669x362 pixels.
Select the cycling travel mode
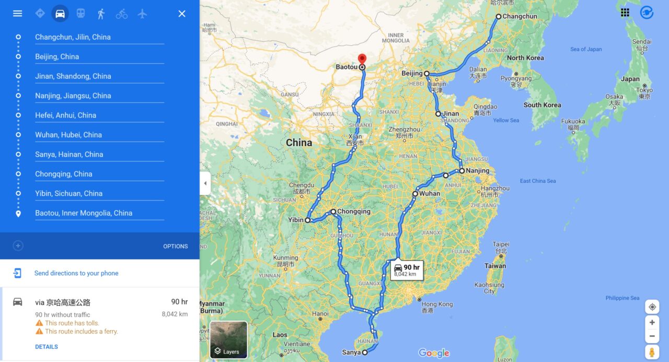pyautogui.click(x=122, y=14)
